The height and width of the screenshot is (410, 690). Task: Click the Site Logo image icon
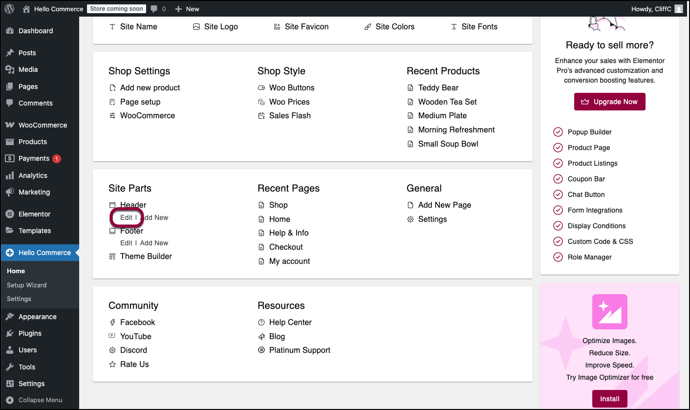point(196,27)
